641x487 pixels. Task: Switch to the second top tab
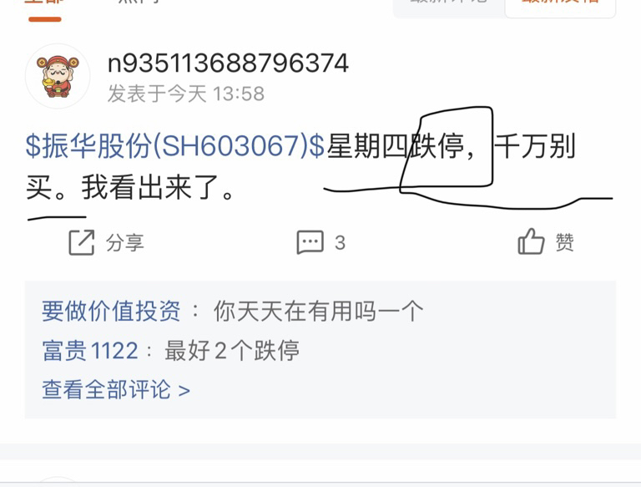[139, 3]
